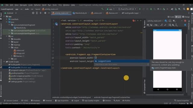Viewport: 193px width, 108px height.
Task: Open the Profiler tool window
Action: coord(126,100)
